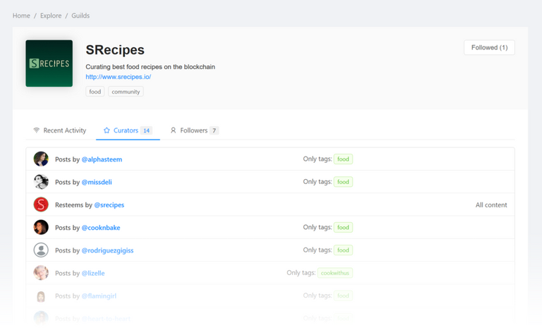Screen dimensions: 542x330
Task: Open the @missdeli profile link
Action: 97,182
